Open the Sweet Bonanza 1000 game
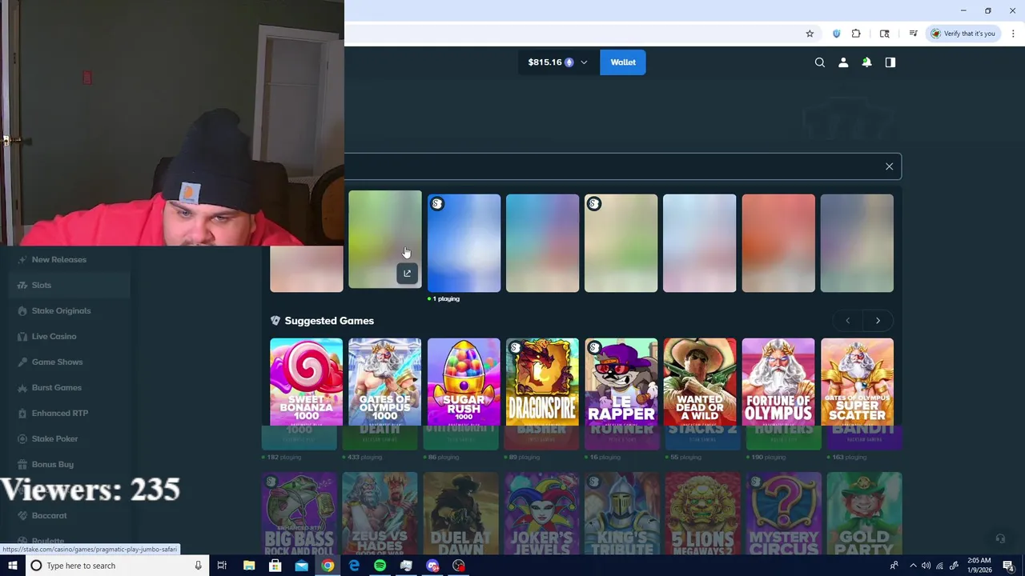Viewport: 1025px width, 576px height. point(306,382)
